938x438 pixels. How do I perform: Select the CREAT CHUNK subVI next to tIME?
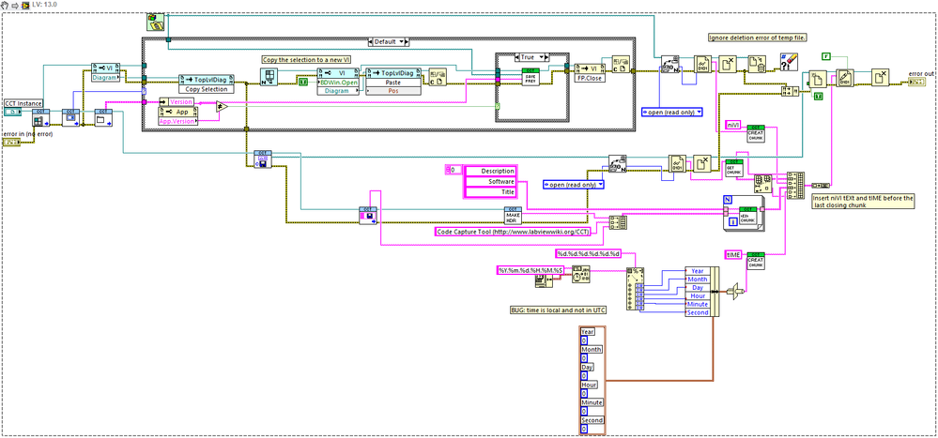point(757,261)
